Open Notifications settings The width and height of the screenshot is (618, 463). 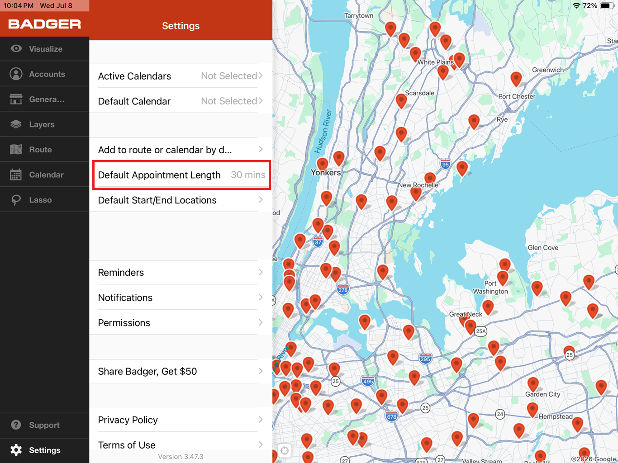click(x=181, y=298)
